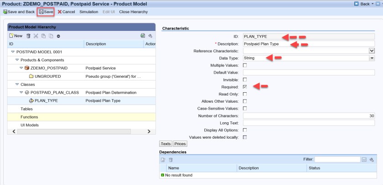The width and height of the screenshot is (383, 185).
Task: Tick the Read Only checkbox
Action: pyautogui.click(x=245, y=94)
